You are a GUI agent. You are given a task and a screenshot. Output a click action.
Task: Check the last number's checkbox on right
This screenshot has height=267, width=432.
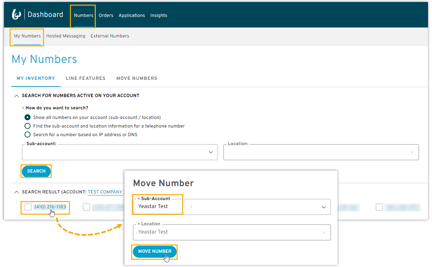click(x=379, y=207)
